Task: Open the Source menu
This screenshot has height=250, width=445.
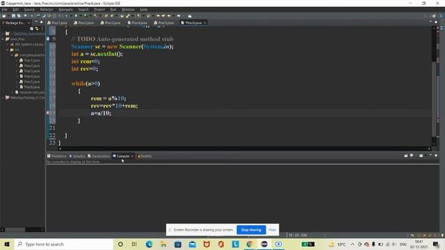Action: [x=29, y=10]
